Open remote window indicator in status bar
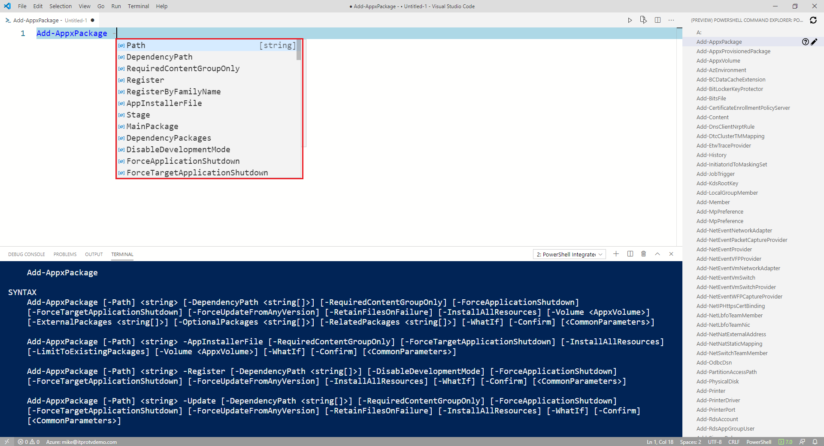824x446 pixels. [6, 442]
